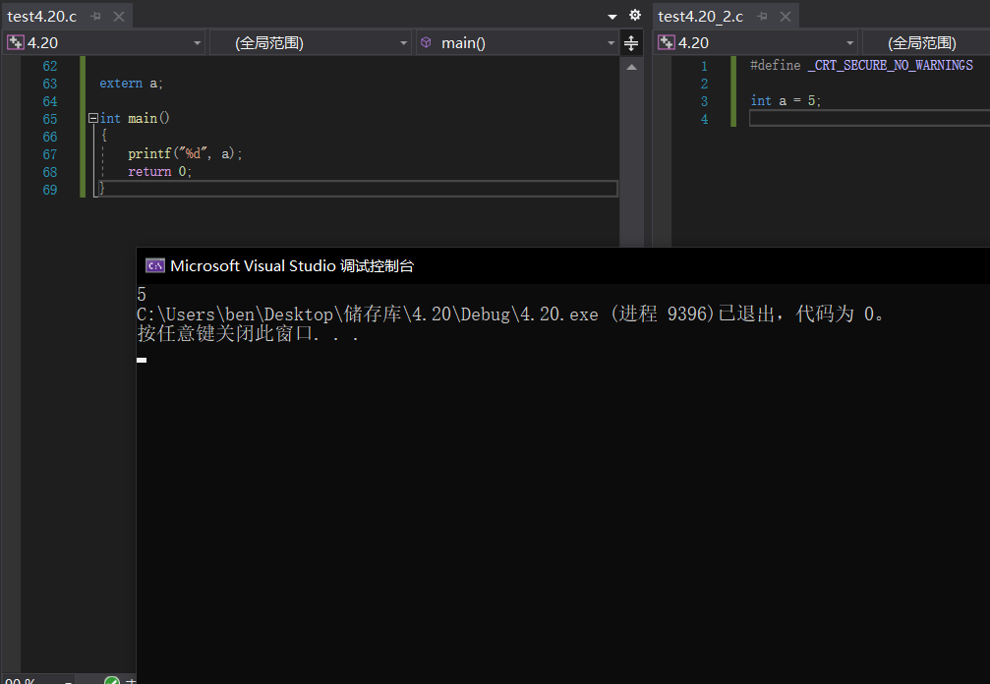Click line number 3 in right editor
The image size is (990, 684).
click(704, 101)
